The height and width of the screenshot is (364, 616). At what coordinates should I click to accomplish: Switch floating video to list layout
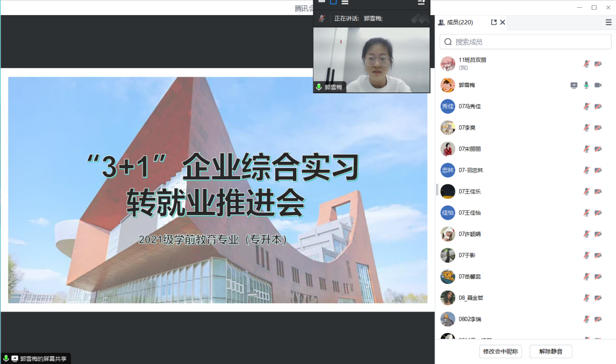click(x=345, y=2)
